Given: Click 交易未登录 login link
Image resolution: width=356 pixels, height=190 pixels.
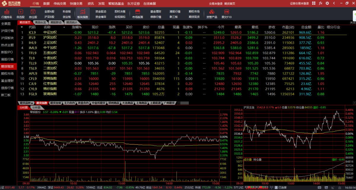Looking at the screenshot, I should 216,4.
